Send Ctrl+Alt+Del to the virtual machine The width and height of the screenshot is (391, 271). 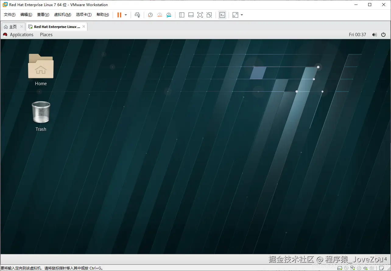click(137, 15)
